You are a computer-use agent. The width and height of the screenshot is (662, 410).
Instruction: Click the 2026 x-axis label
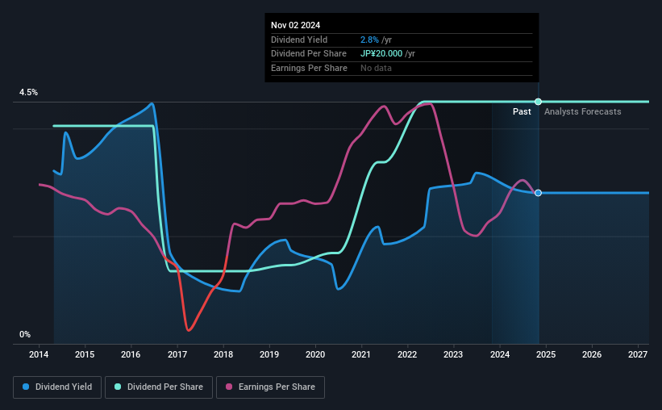pyautogui.click(x=592, y=354)
